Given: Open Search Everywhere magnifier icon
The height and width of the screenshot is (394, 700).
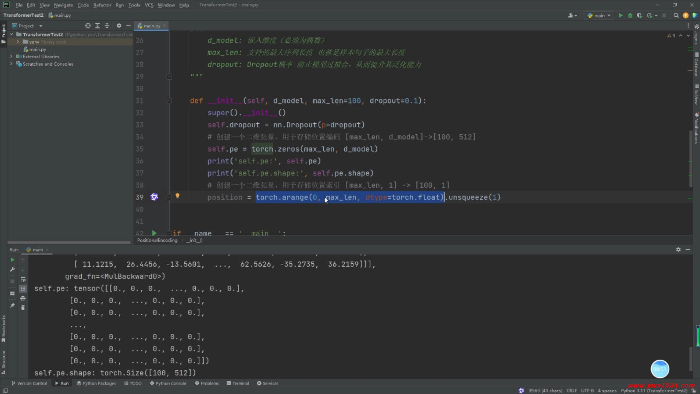Looking at the screenshot, I should pos(676,15).
